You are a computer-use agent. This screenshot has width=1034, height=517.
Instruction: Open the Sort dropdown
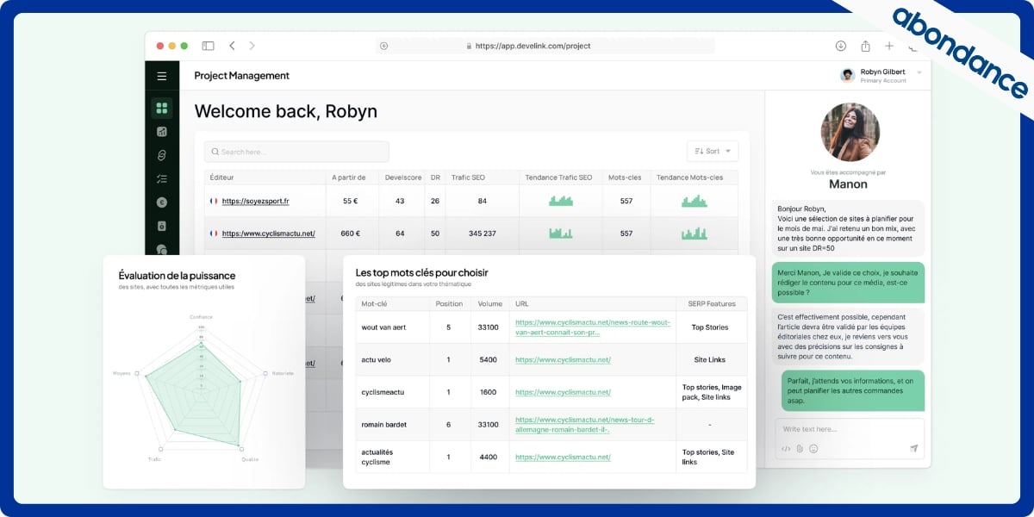coord(713,152)
